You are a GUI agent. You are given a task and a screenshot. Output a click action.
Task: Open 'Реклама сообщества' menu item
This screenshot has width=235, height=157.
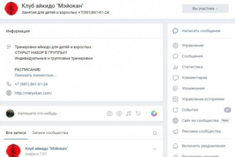(201, 131)
